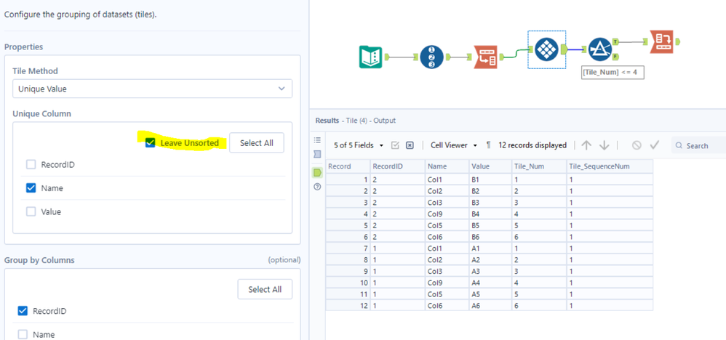
Task: Uncheck Name in Unique Column list
Action: pos(31,188)
